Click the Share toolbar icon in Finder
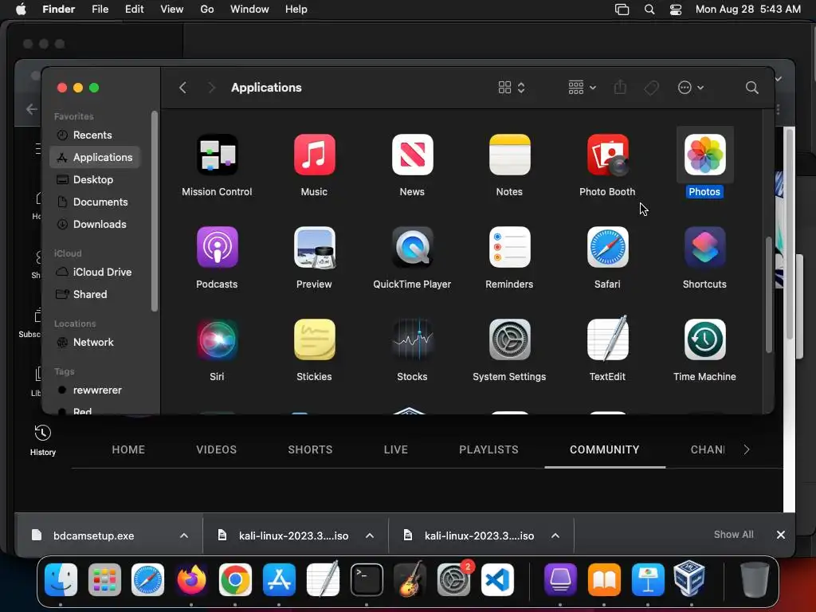The height and width of the screenshot is (612, 816). tap(620, 87)
